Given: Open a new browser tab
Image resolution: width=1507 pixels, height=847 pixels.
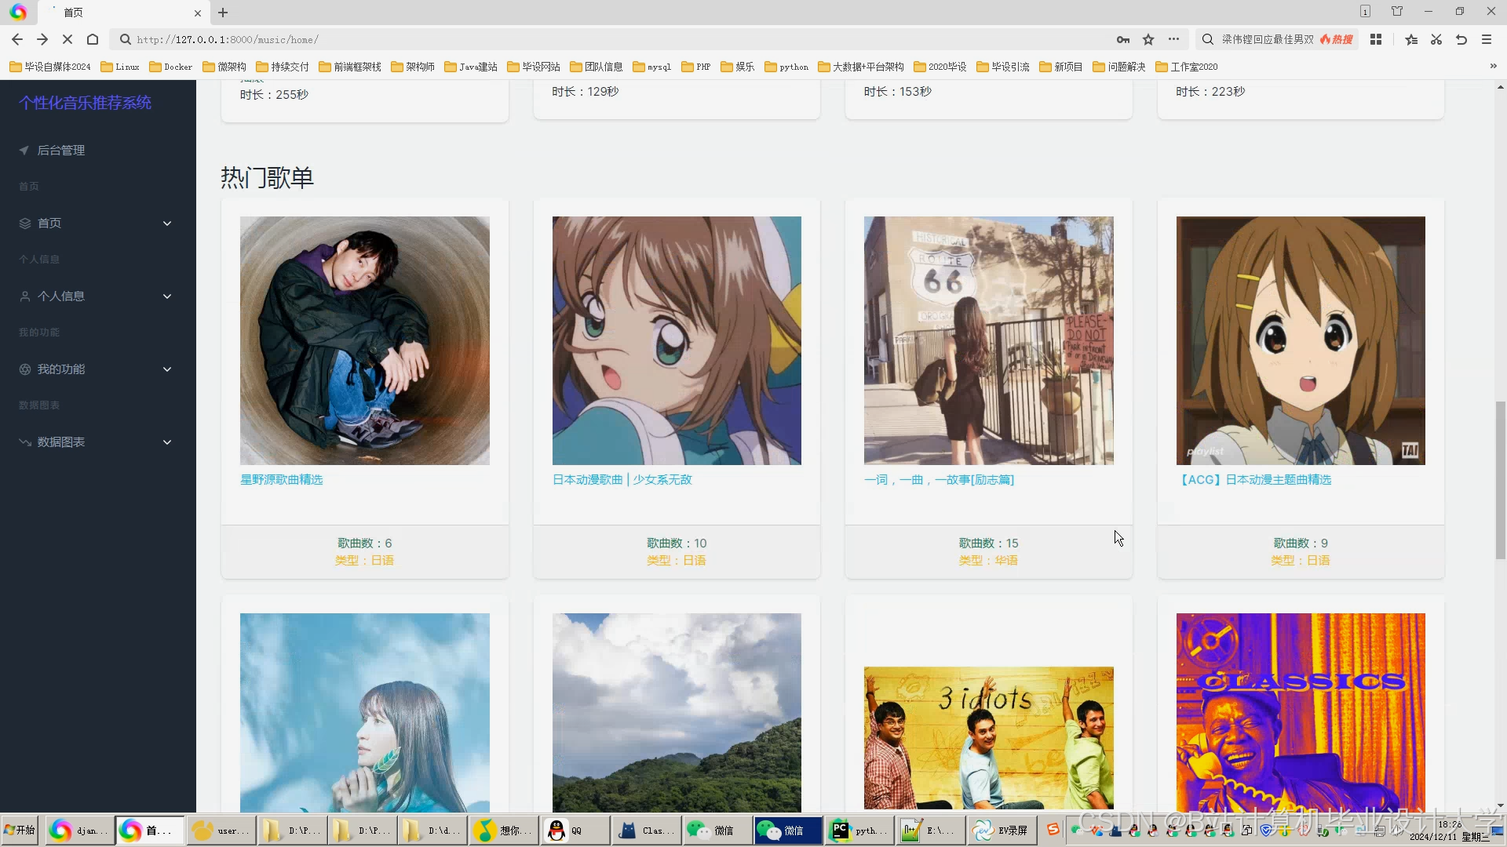Looking at the screenshot, I should click(x=223, y=13).
